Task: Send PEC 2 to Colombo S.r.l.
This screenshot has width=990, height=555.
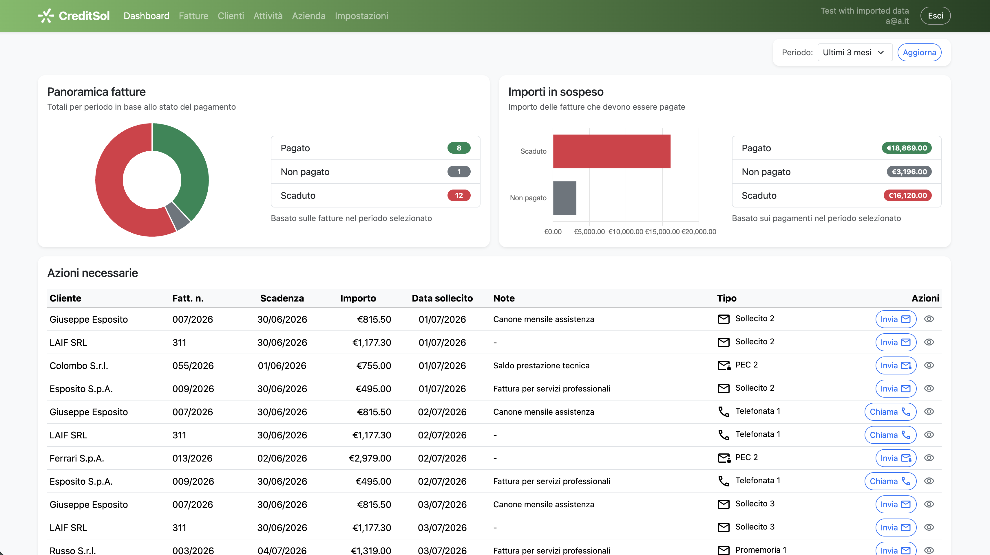Action: pyautogui.click(x=896, y=365)
